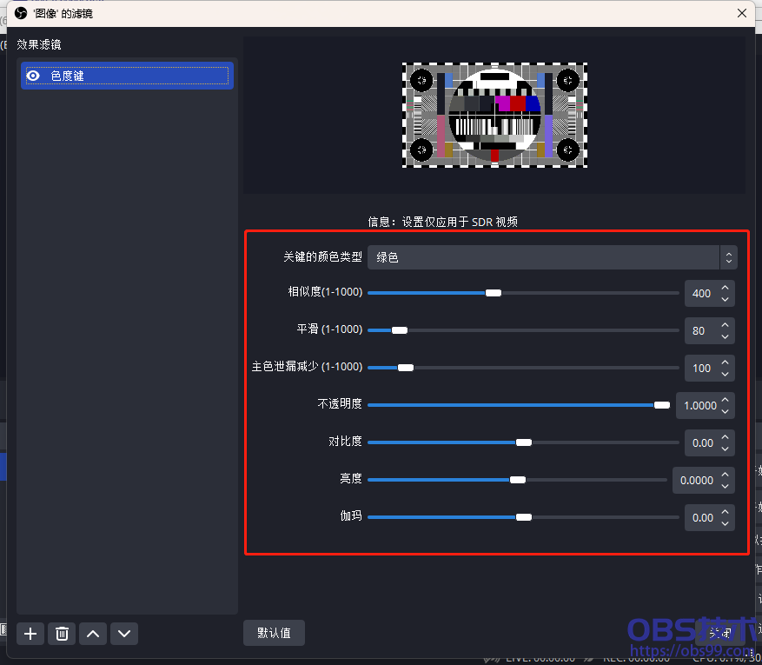762x665 pixels.
Task: Click the 亮度 slider handle
Action: click(518, 480)
